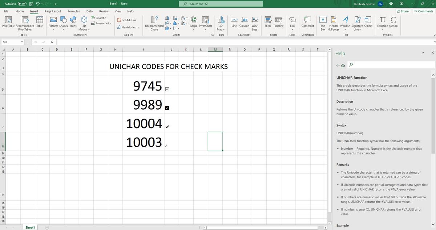Add a new sheet
Viewport: 436px width, 230px height.
47,227
